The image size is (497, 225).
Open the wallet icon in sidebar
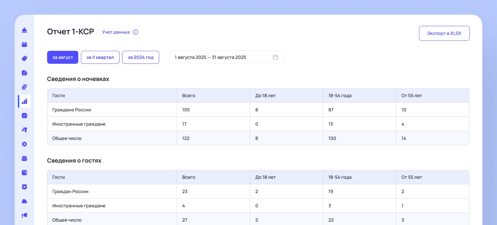coord(24,173)
